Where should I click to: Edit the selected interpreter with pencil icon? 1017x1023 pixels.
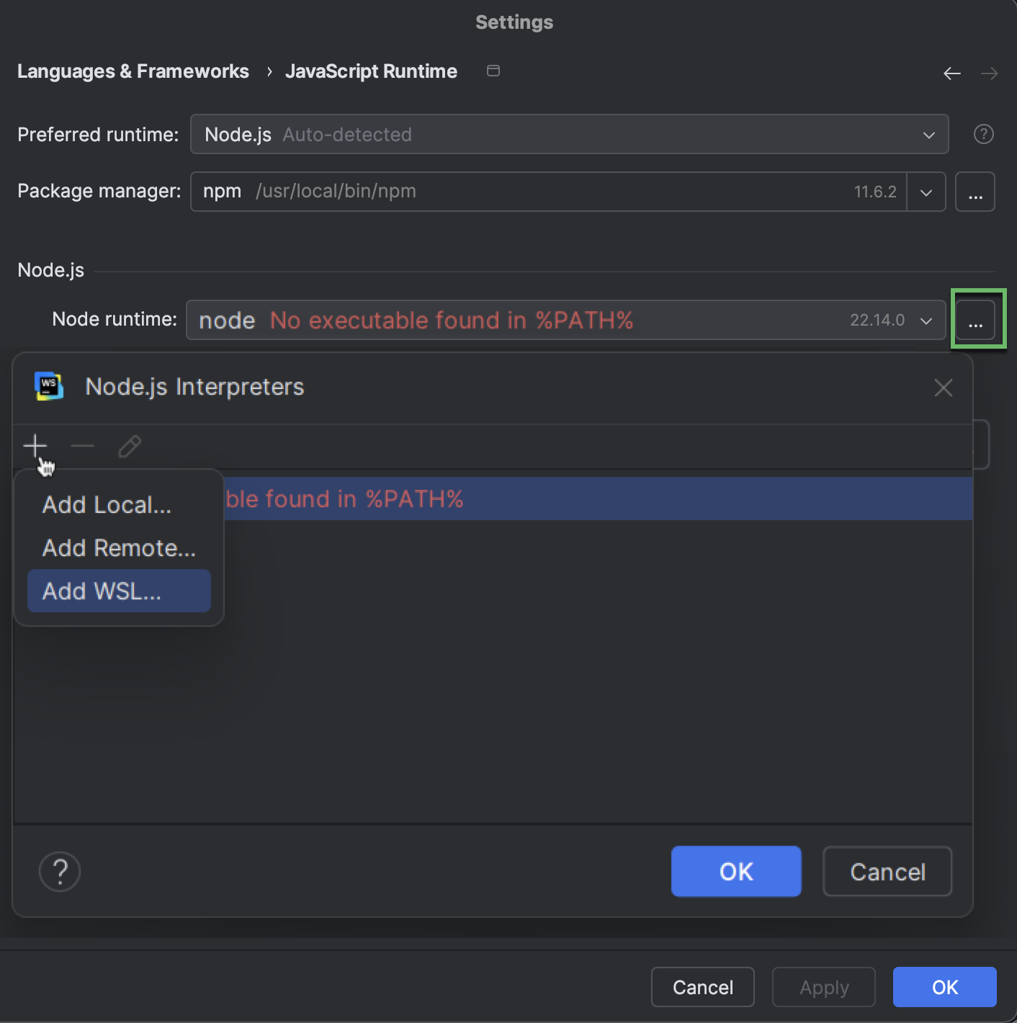coord(130,445)
